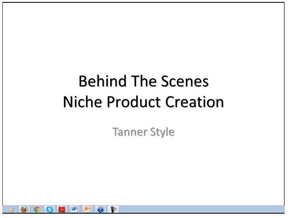This screenshot has width=288, height=218.
Task: Open the blue flower icon app
Action: tap(100, 209)
